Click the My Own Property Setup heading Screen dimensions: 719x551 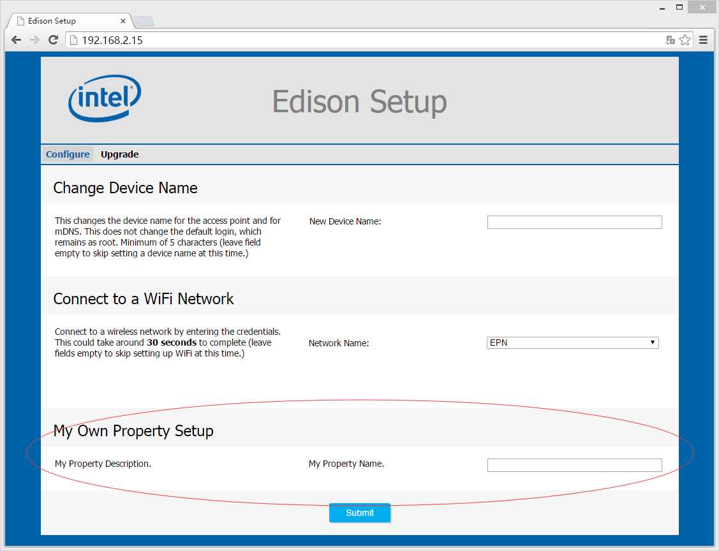[x=133, y=431]
